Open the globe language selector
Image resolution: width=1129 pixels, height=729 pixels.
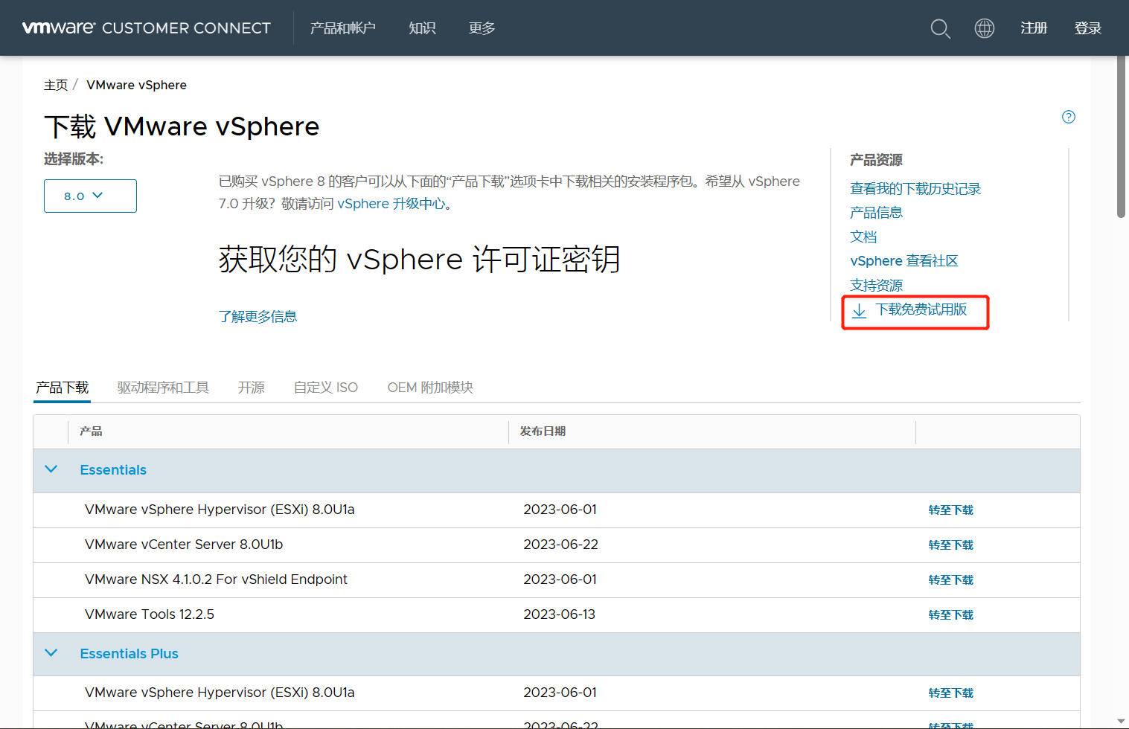985,28
